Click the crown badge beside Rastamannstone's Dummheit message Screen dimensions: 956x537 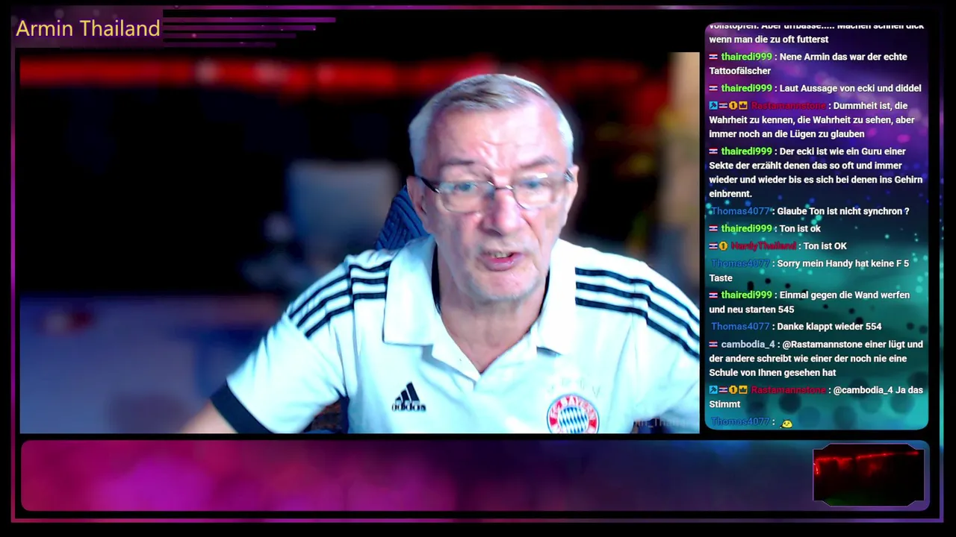coord(743,106)
